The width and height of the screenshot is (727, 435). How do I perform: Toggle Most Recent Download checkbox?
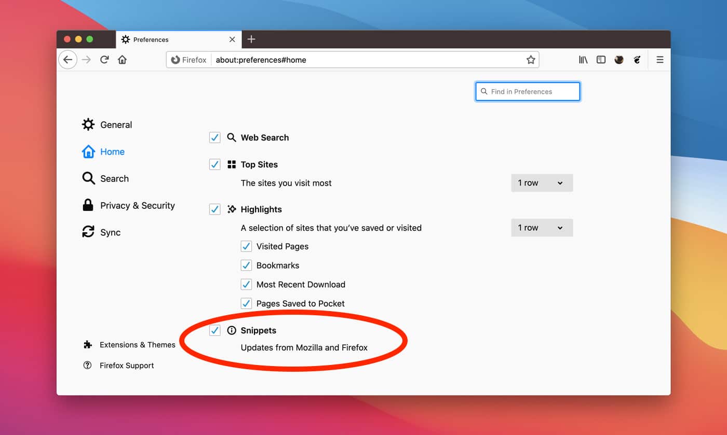246,285
